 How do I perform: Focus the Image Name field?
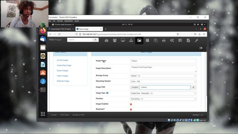pyautogui.click(x=163, y=61)
